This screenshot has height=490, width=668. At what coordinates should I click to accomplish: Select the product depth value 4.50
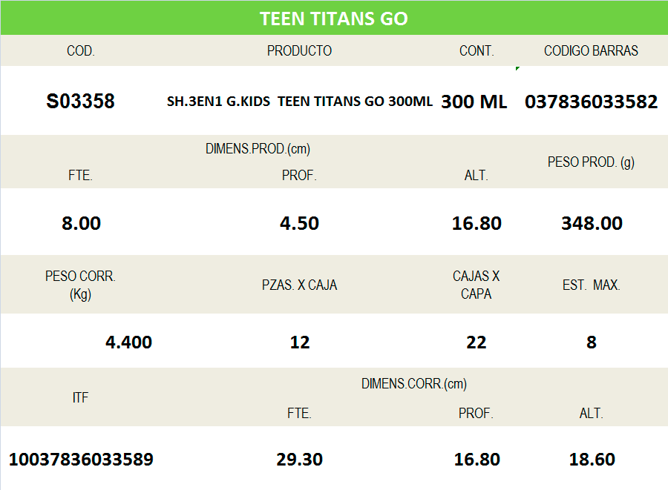[x=299, y=223]
